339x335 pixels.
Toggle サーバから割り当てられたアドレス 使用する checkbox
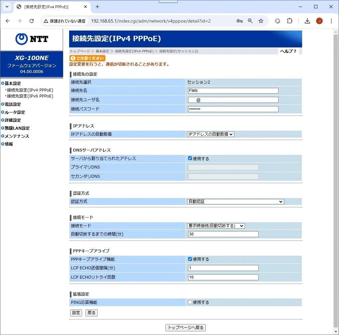190,158
